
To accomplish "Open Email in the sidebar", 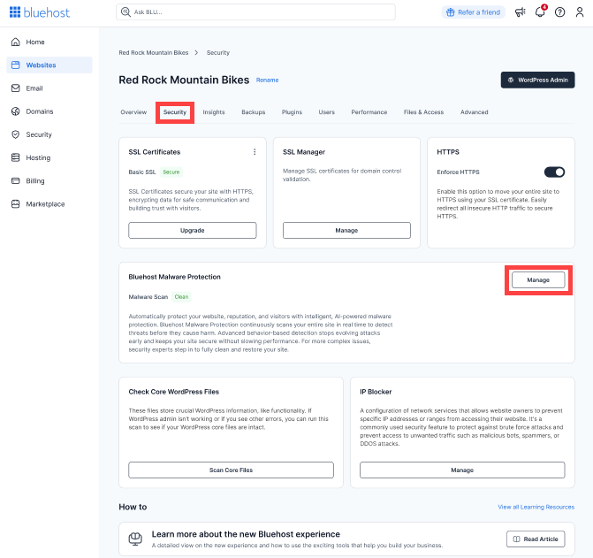I will [x=49, y=88].
